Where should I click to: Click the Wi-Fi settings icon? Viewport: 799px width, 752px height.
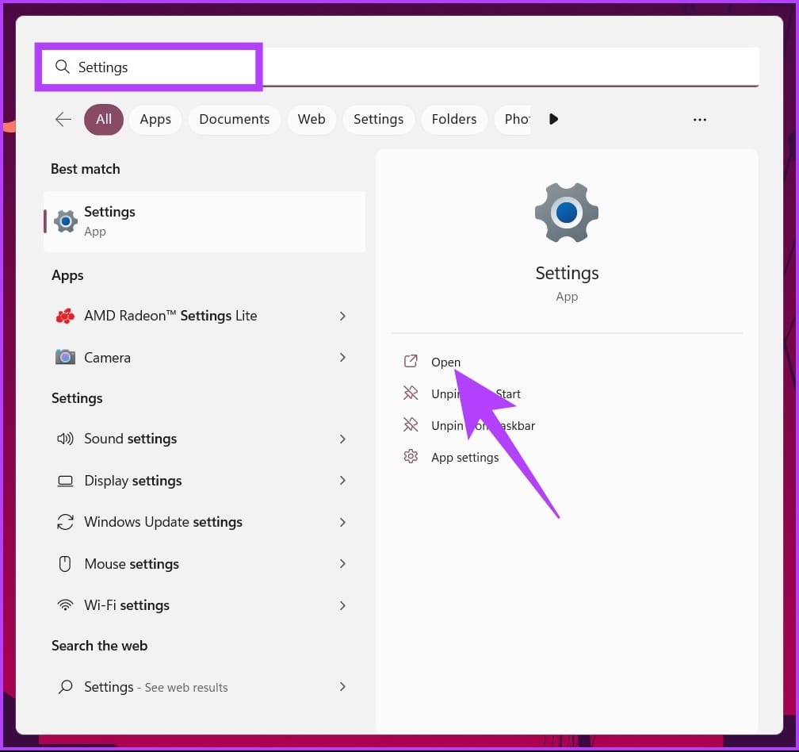65,605
